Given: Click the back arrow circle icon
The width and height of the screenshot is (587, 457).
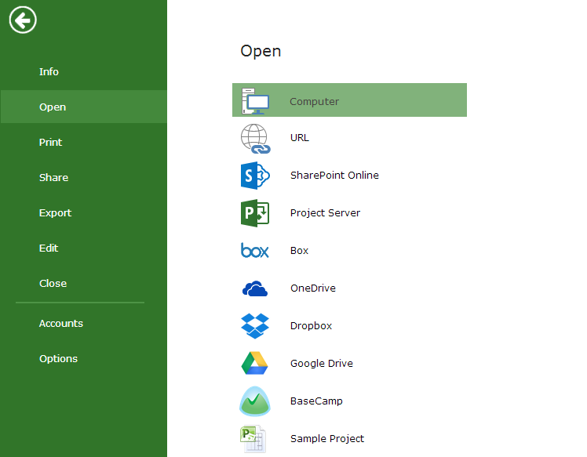Looking at the screenshot, I should (x=23, y=20).
